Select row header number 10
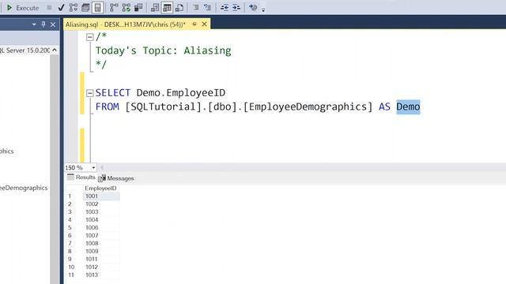Viewport: 506px width, 284px height. click(x=74, y=267)
